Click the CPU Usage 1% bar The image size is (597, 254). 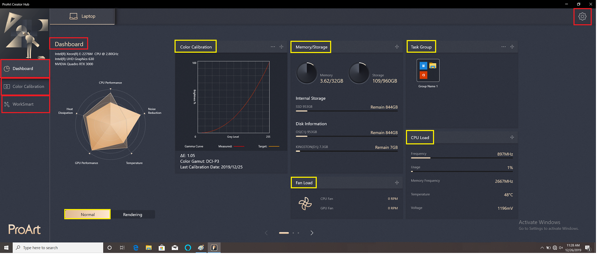pos(462,171)
